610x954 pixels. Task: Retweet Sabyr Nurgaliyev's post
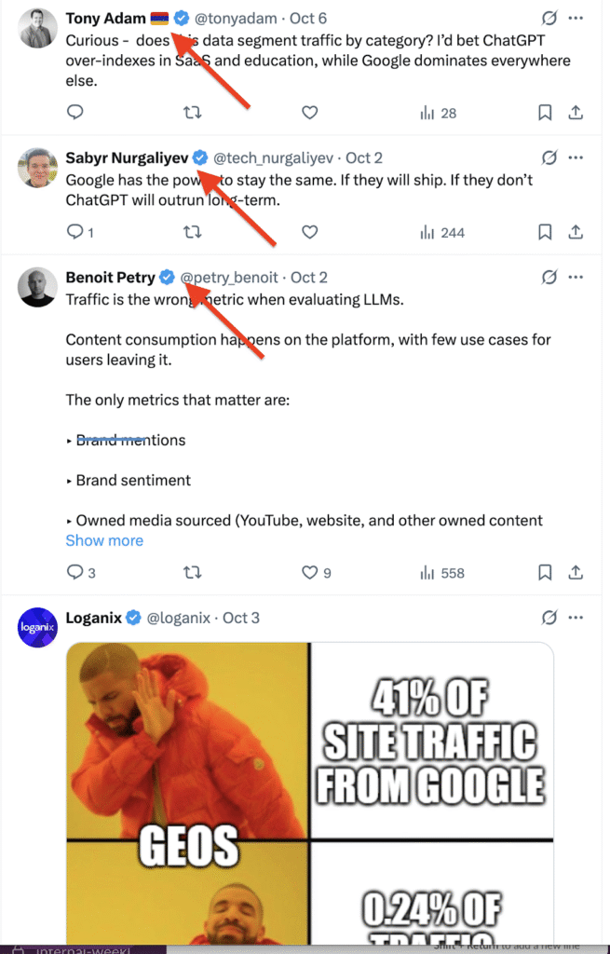tap(193, 232)
